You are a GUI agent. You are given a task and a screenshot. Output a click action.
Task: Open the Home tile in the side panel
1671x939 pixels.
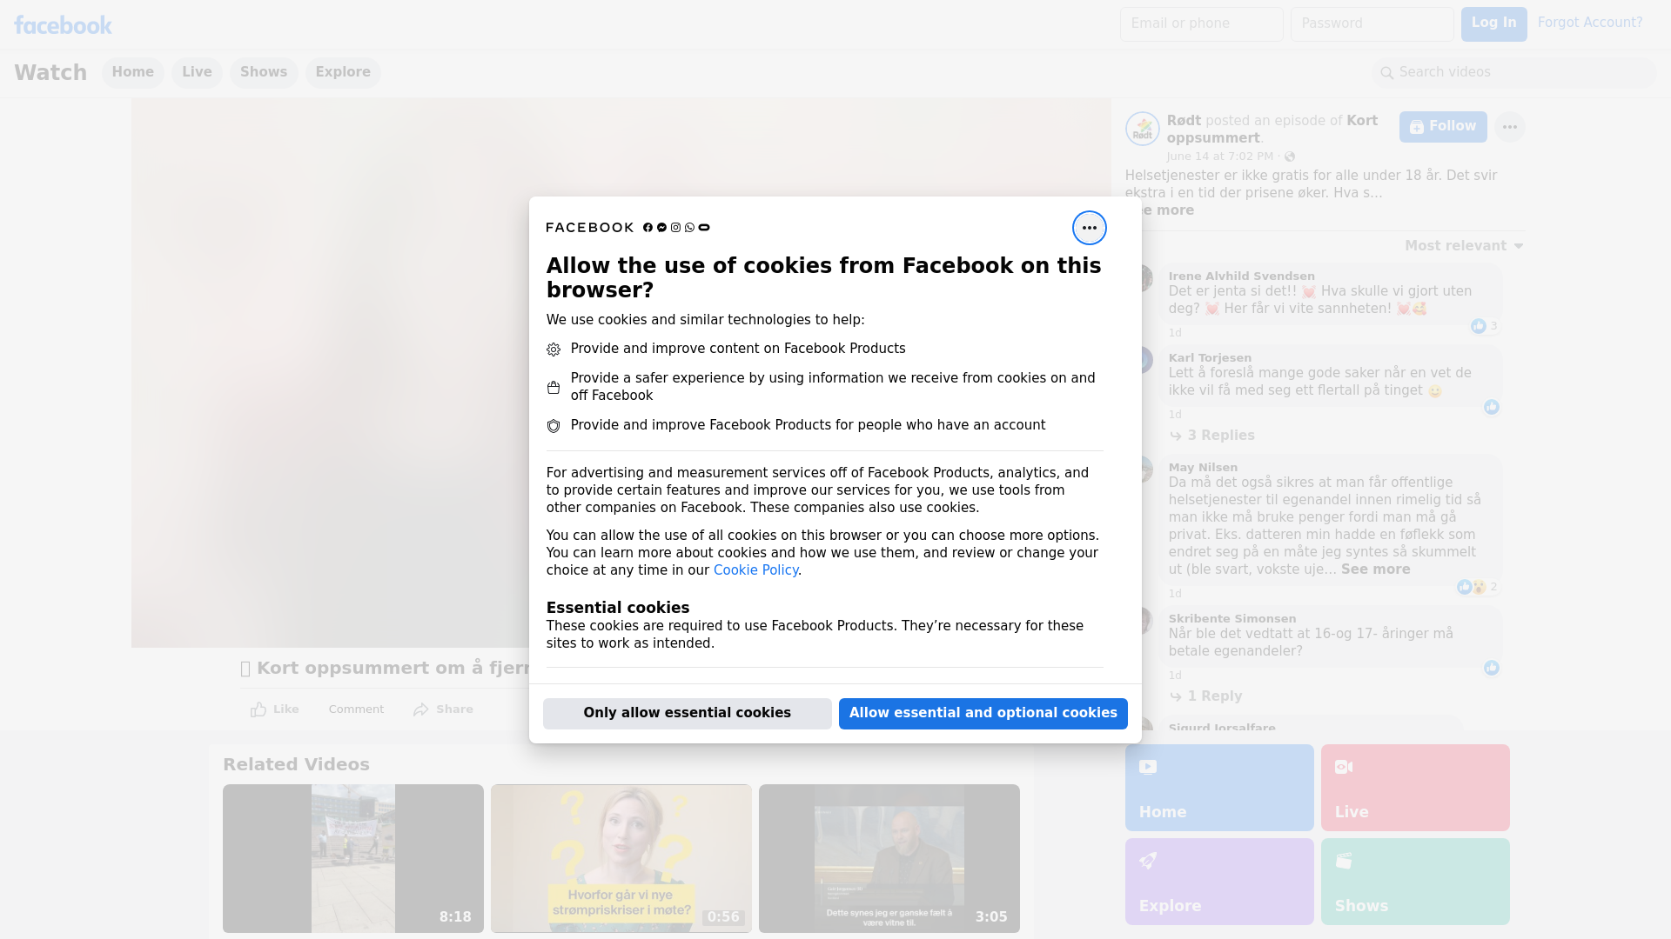tap(1219, 788)
